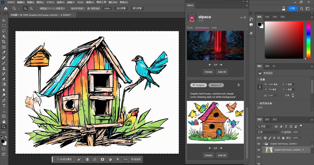The height and width of the screenshot is (165, 314).
Task: Link width and height in Properties
Action: click(x=260, y=87)
